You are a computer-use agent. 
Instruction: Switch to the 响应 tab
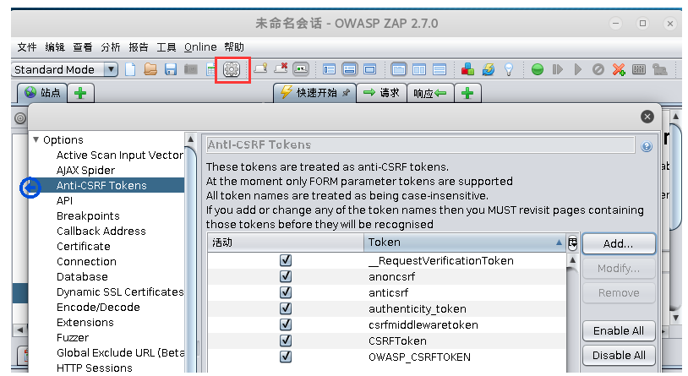430,93
